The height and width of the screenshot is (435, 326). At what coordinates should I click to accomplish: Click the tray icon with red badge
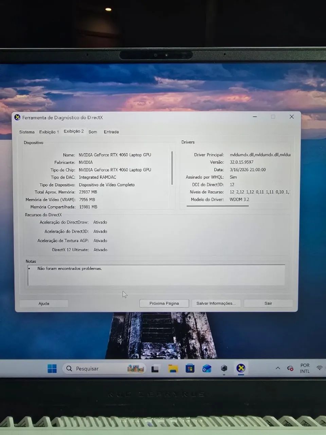(290, 368)
